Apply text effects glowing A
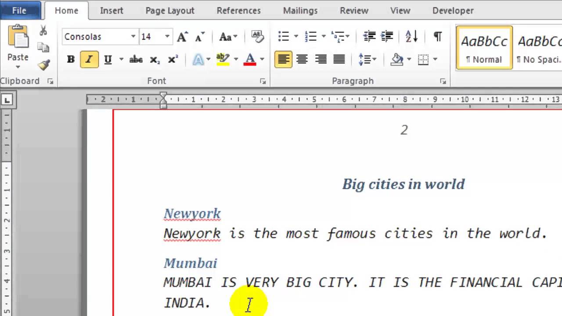 click(x=198, y=59)
